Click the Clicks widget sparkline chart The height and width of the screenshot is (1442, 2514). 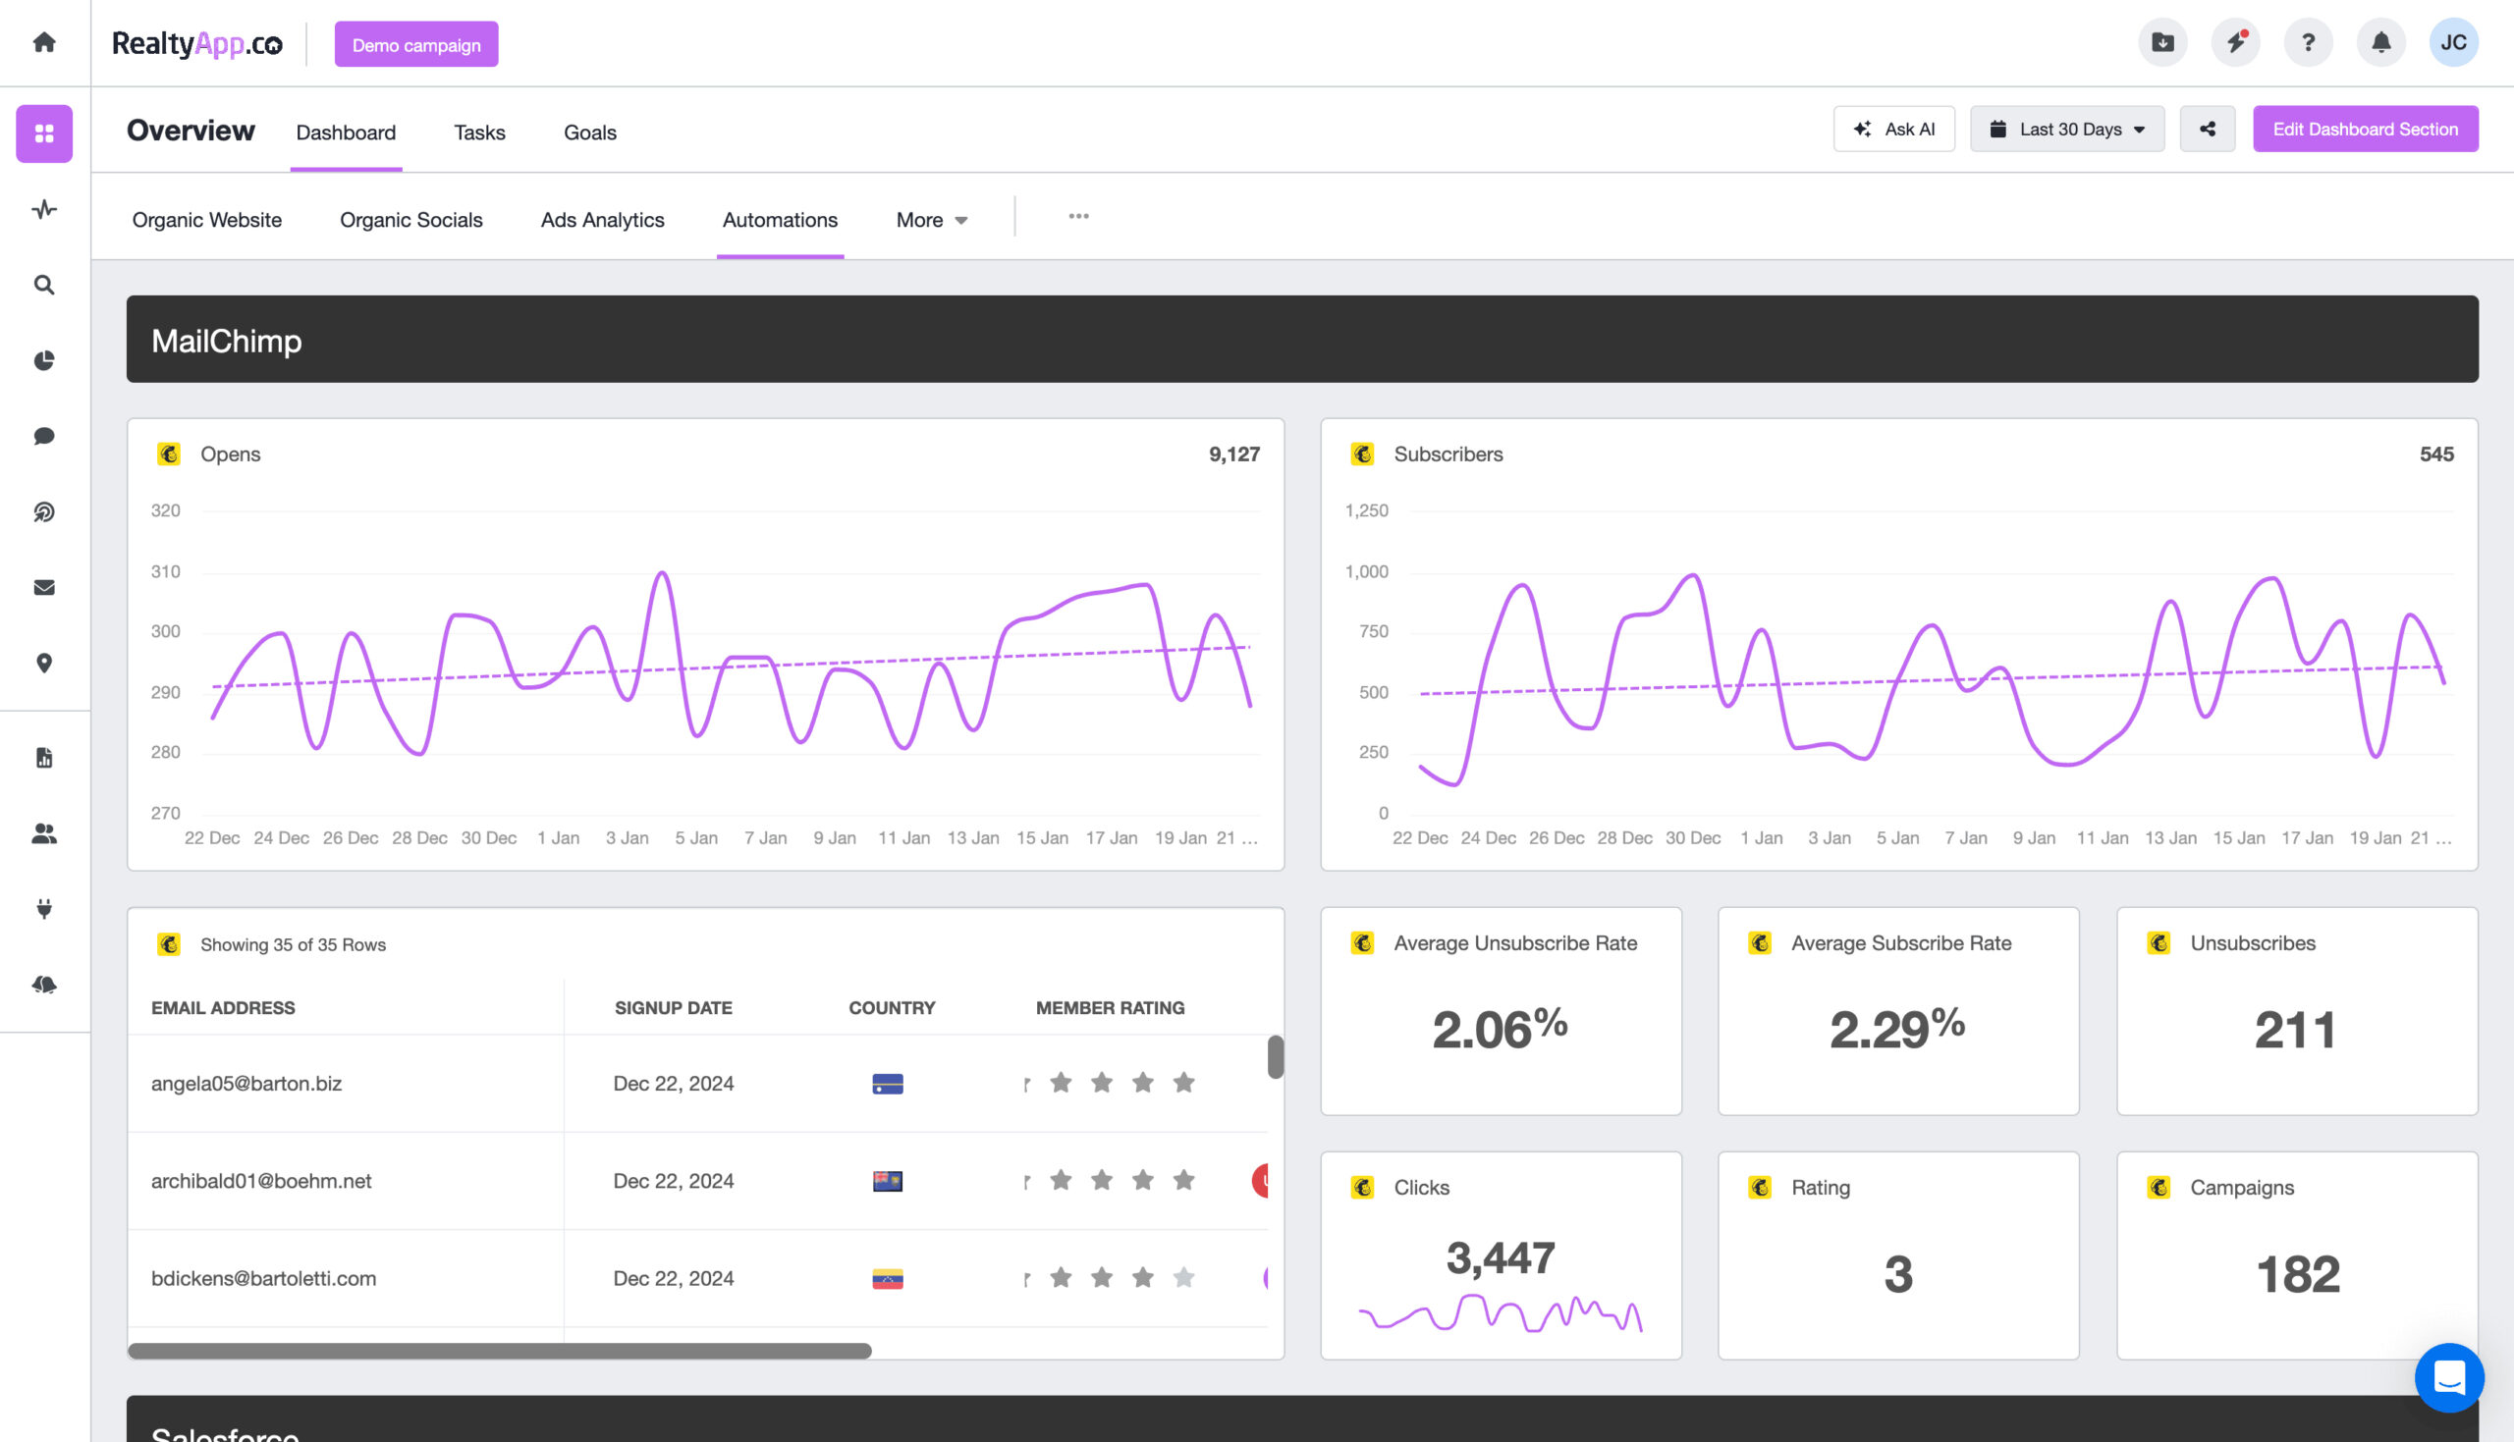click(x=1500, y=1314)
